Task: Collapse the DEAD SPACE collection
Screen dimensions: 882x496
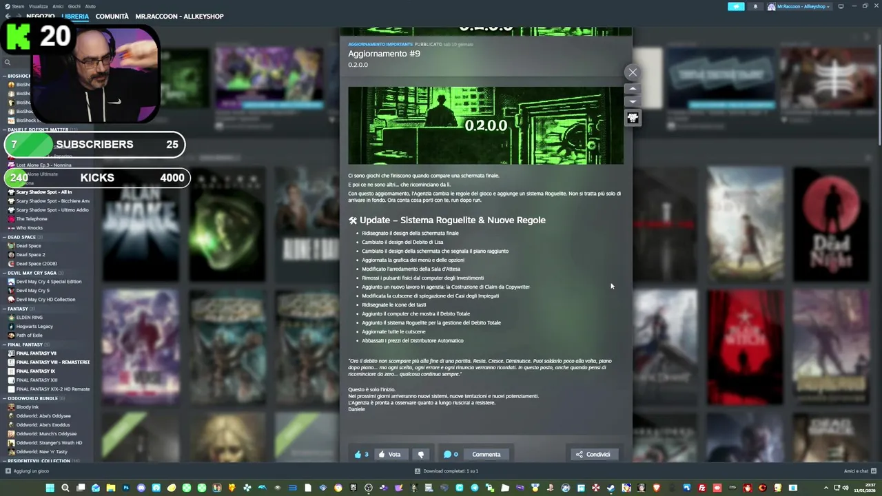Action: [22, 237]
